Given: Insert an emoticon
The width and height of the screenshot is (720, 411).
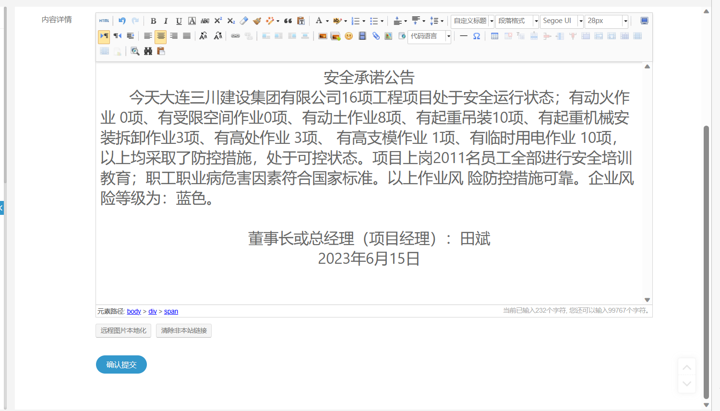Looking at the screenshot, I should point(349,36).
